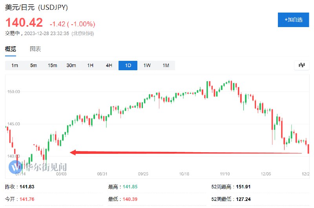Click the 12/05 date axis label
The width and height of the screenshot is (314, 208).
[266, 174]
